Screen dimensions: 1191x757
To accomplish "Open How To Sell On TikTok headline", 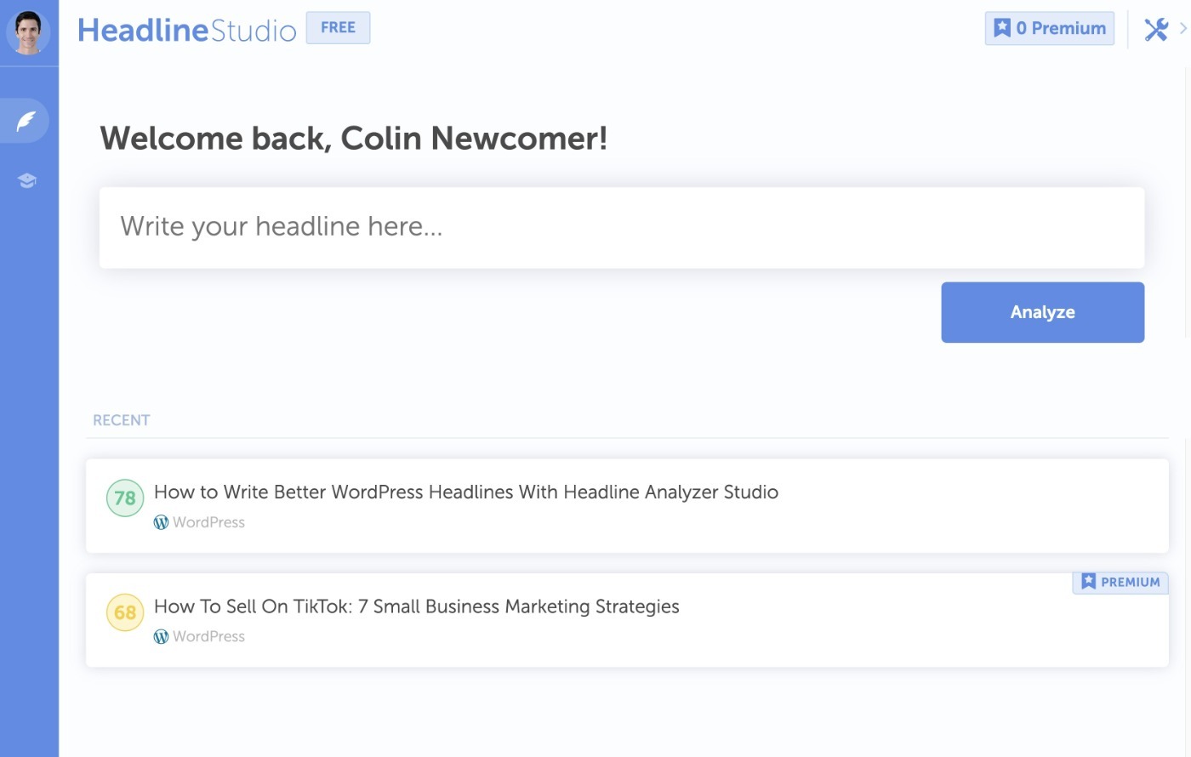I will 416,606.
